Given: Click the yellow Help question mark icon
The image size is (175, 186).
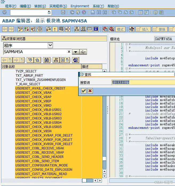Looking at the screenshot, I should click(156, 12).
